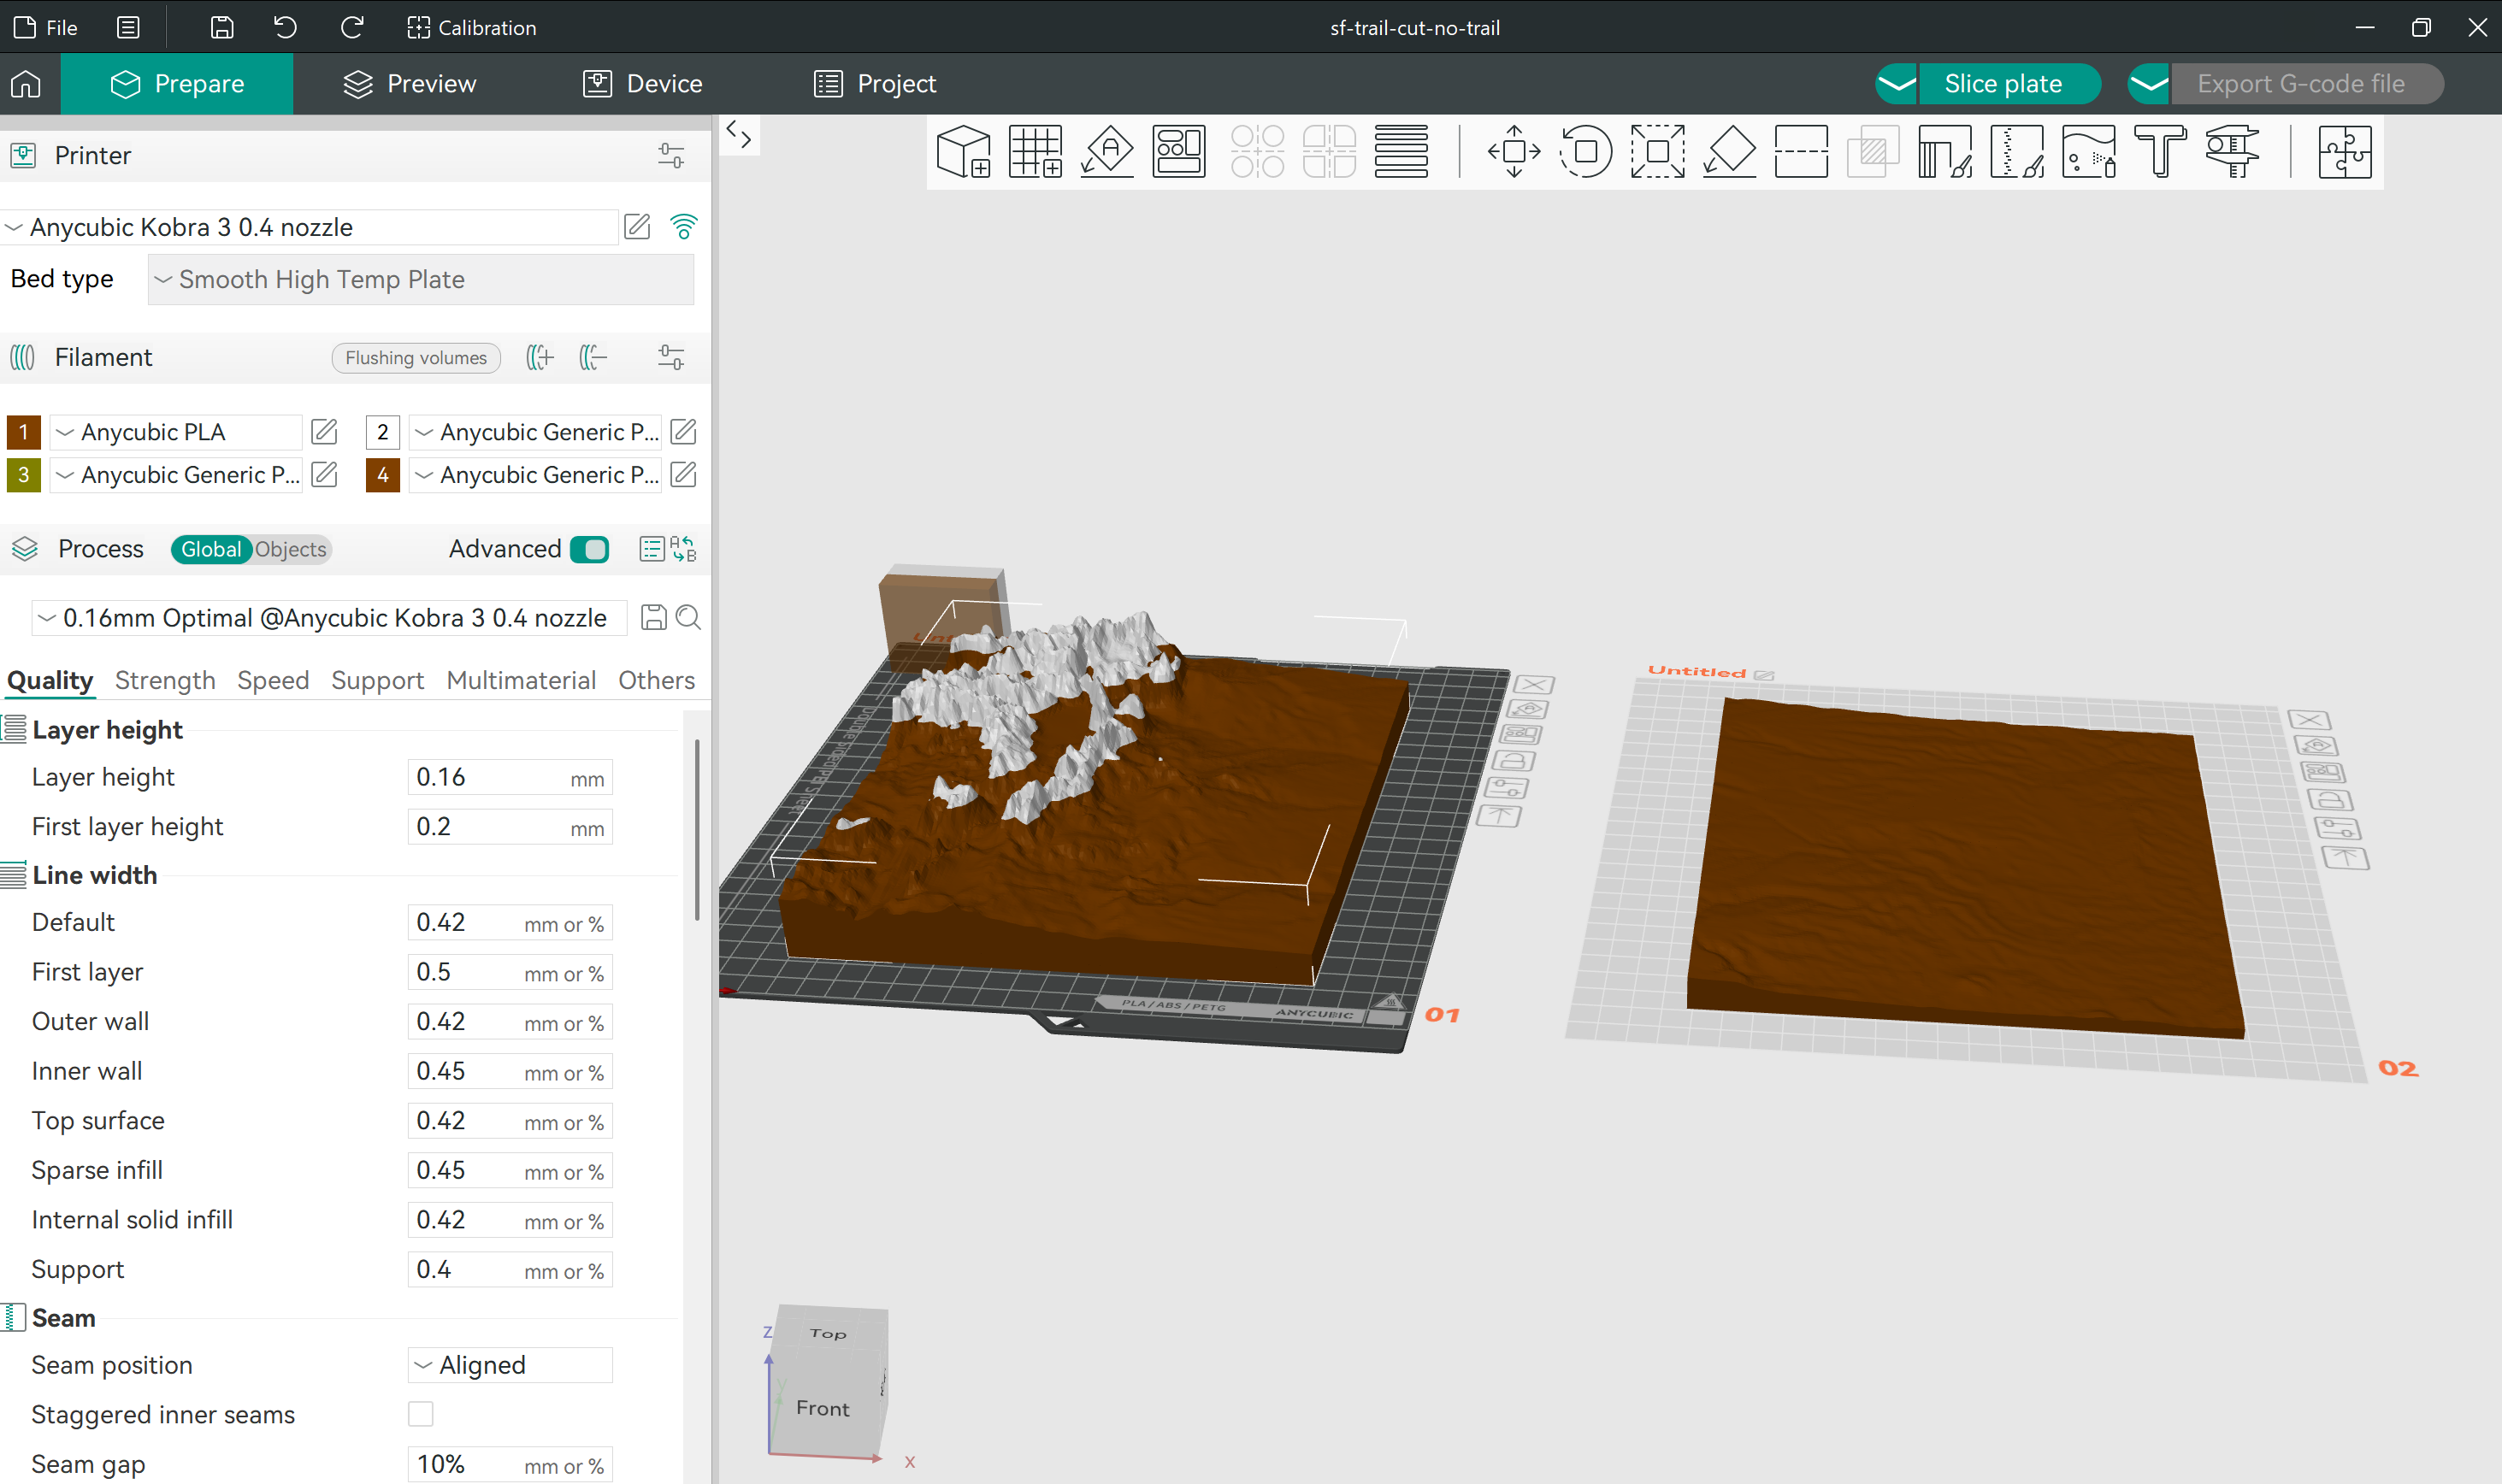Select the Cut tool

tap(1801, 152)
